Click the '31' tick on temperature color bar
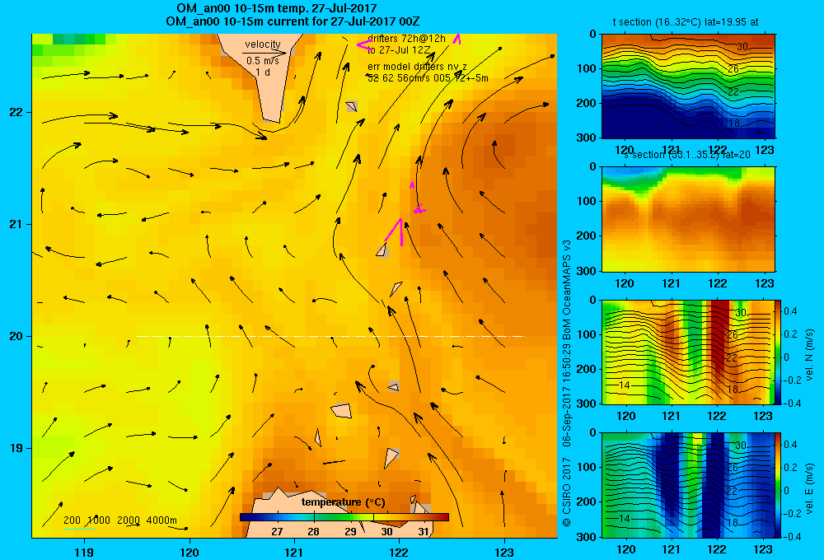 pyautogui.click(x=424, y=532)
